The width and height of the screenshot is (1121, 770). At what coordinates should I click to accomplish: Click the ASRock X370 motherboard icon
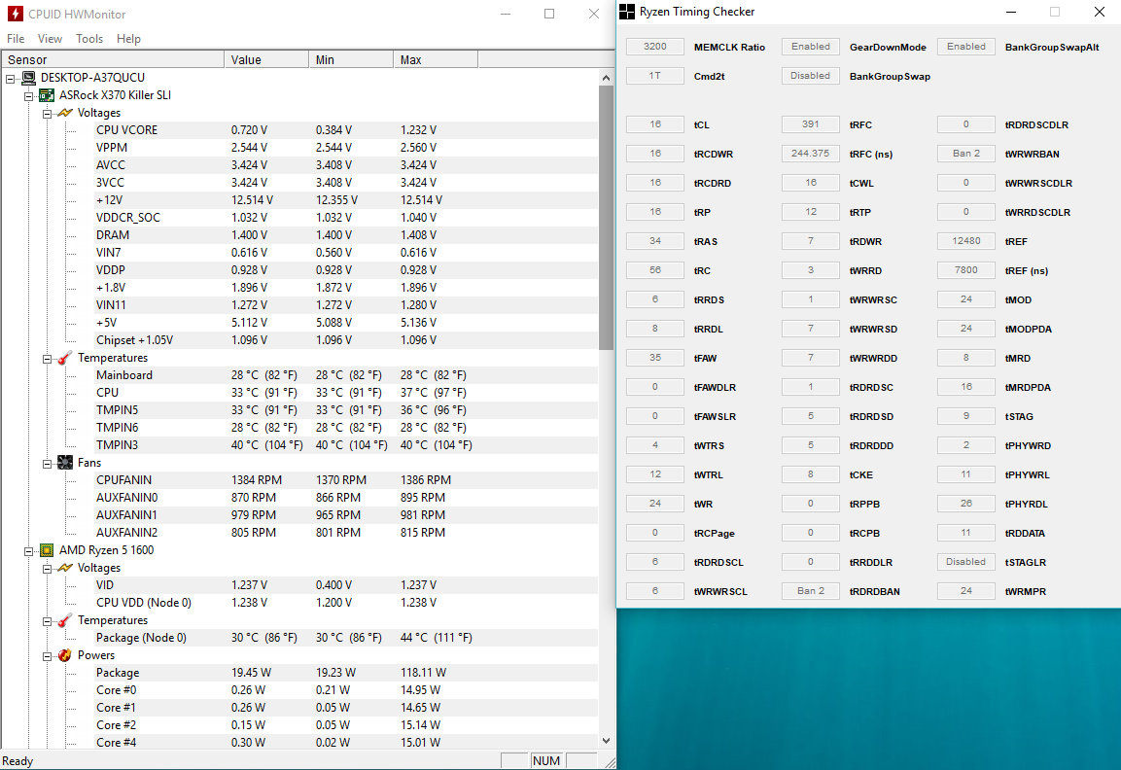tap(48, 95)
